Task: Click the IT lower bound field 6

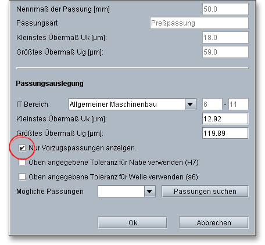Action: (212, 105)
